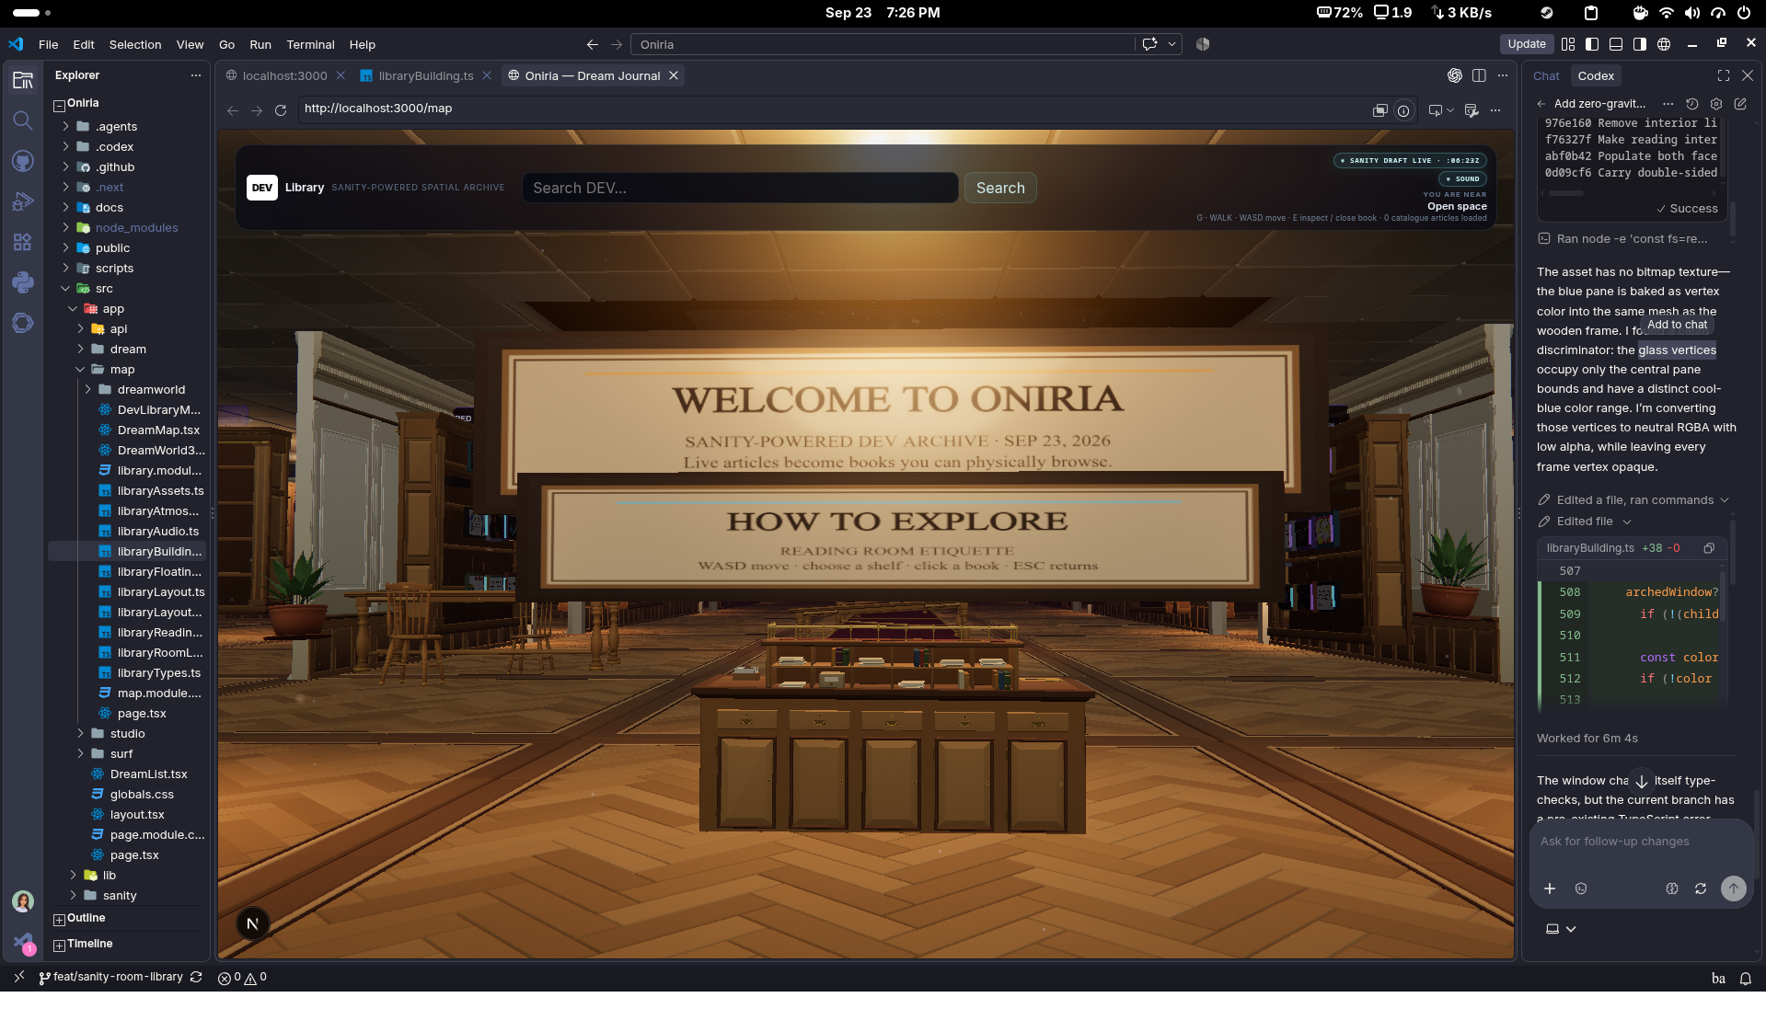Open the Terminal menu
The height and width of the screenshot is (1009, 1766).
tap(310, 44)
